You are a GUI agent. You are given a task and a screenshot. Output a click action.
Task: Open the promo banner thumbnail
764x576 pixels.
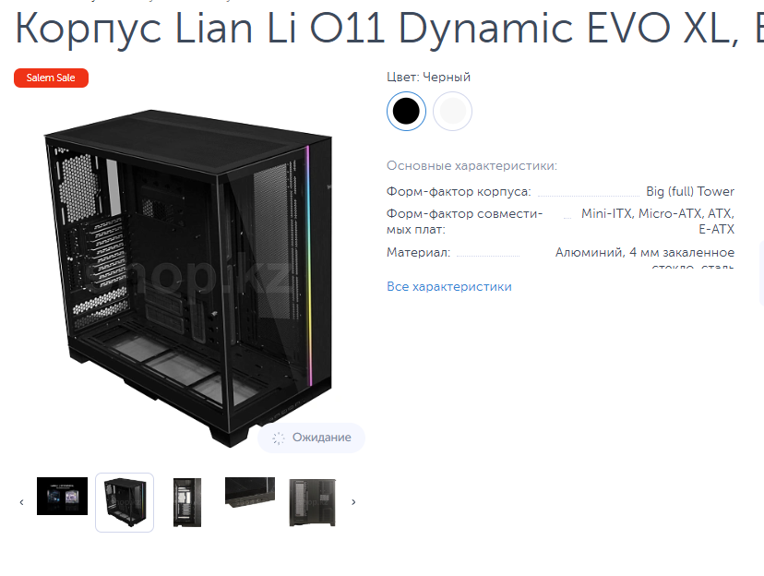click(63, 496)
